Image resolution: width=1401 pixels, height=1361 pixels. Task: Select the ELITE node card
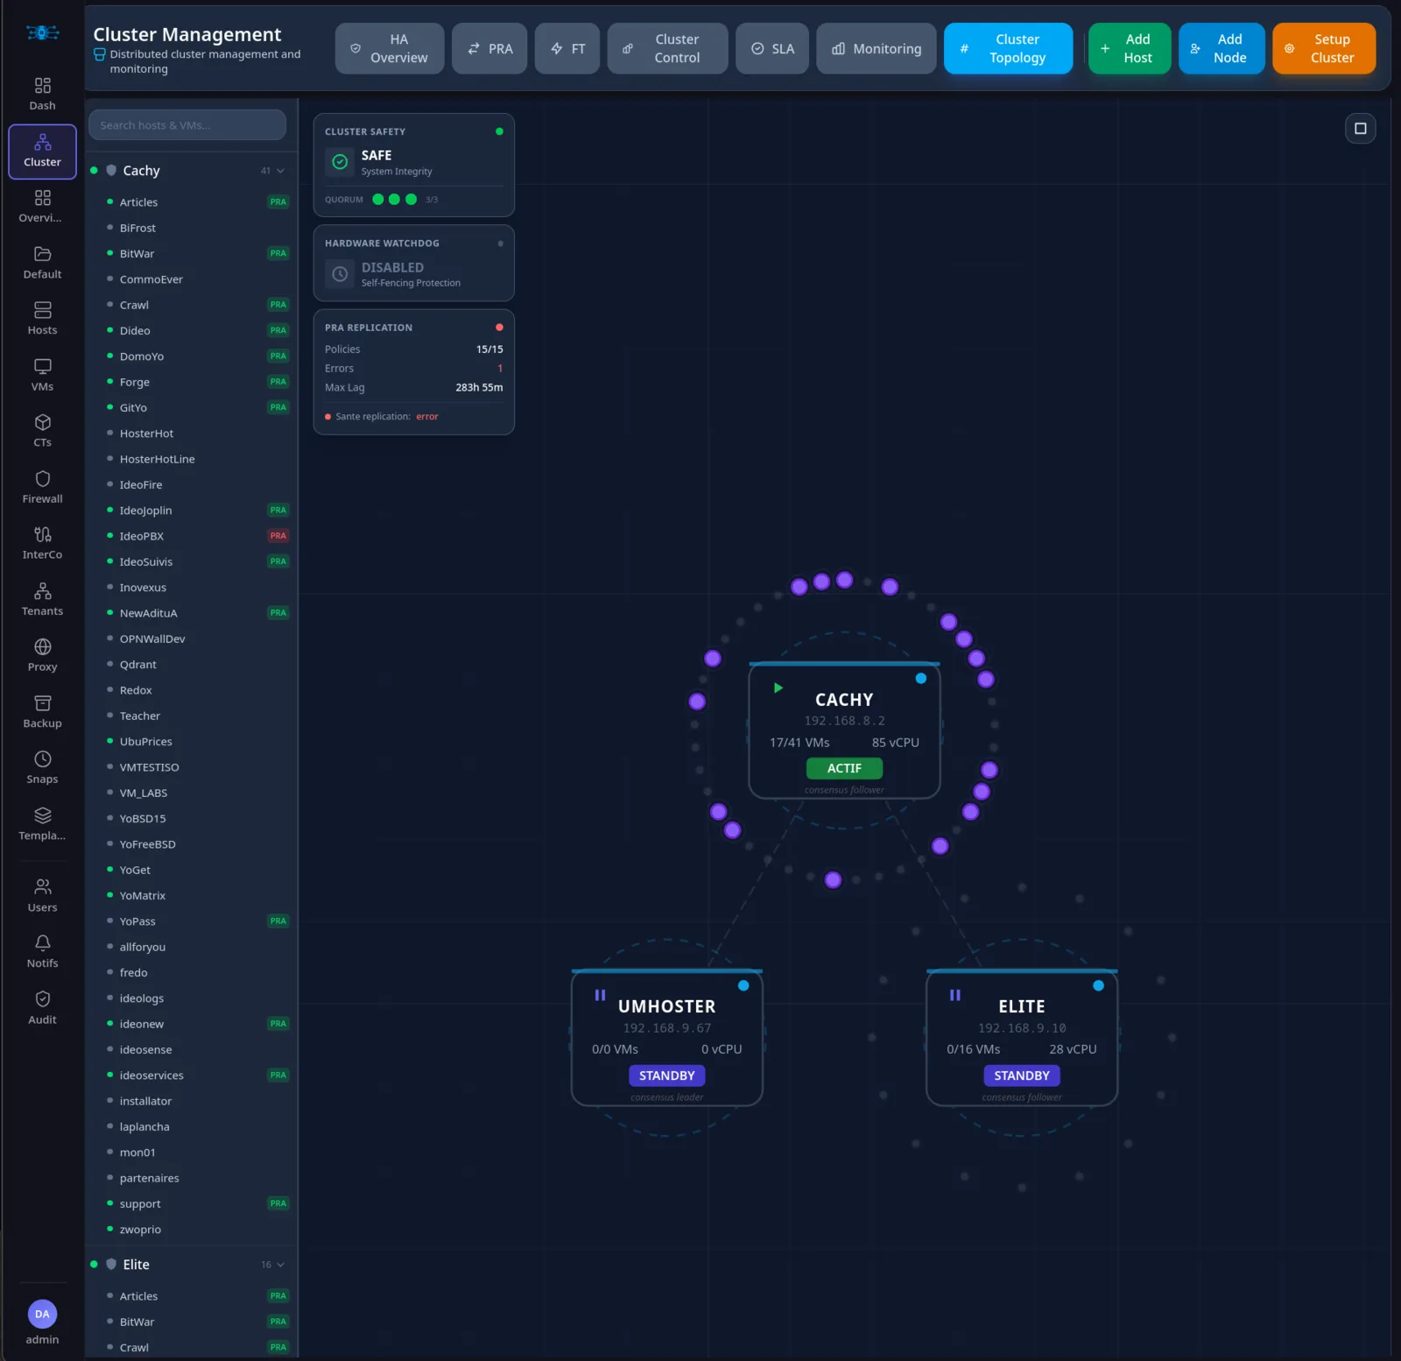click(x=1021, y=1038)
